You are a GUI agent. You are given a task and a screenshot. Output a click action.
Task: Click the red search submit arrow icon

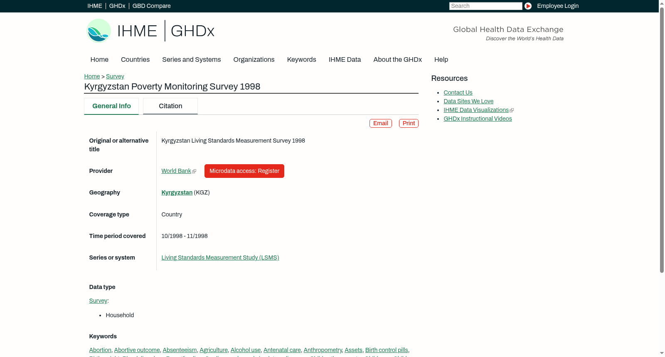[x=528, y=6]
